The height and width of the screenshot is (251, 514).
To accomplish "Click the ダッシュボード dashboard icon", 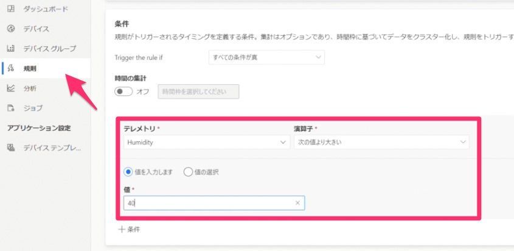I will (10, 10).
